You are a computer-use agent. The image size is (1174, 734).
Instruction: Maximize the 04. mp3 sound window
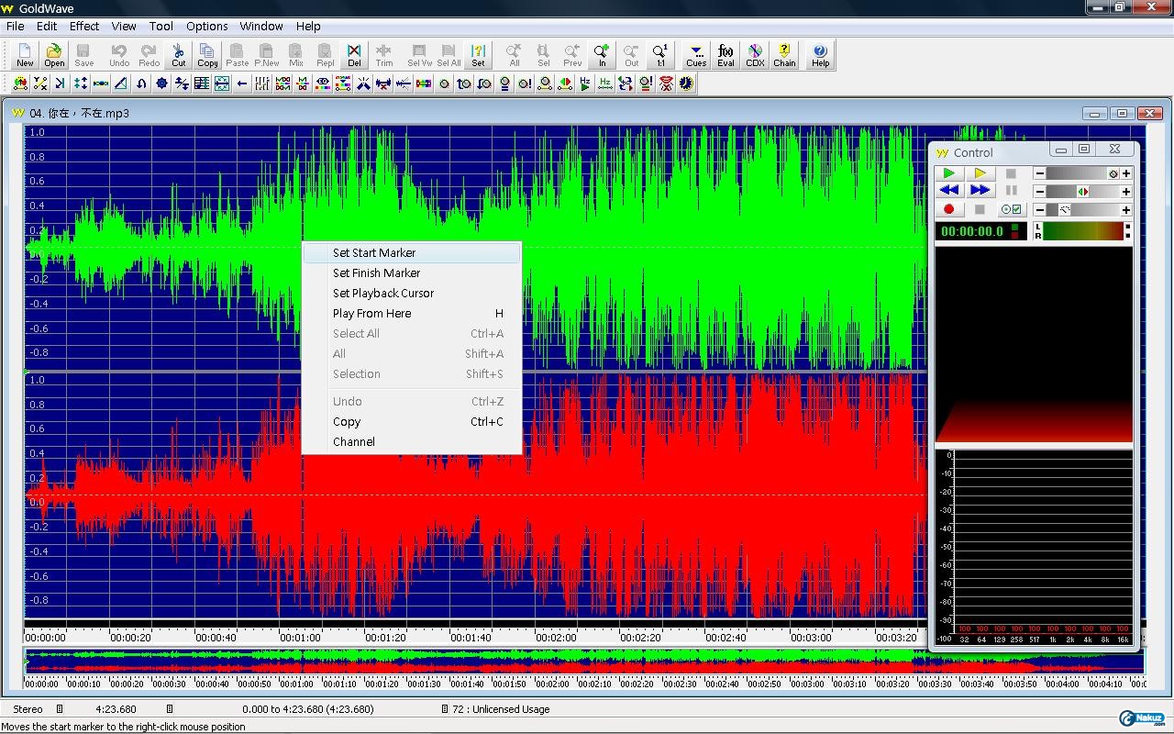pyautogui.click(x=1122, y=113)
